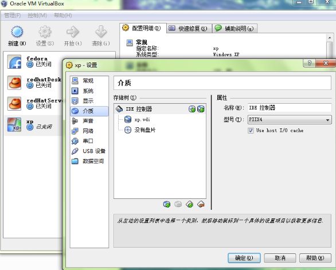The height and width of the screenshot is (270, 336).
Task: Open 数据空间 (Shared Folders) settings category
Action: pyautogui.click(x=89, y=161)
